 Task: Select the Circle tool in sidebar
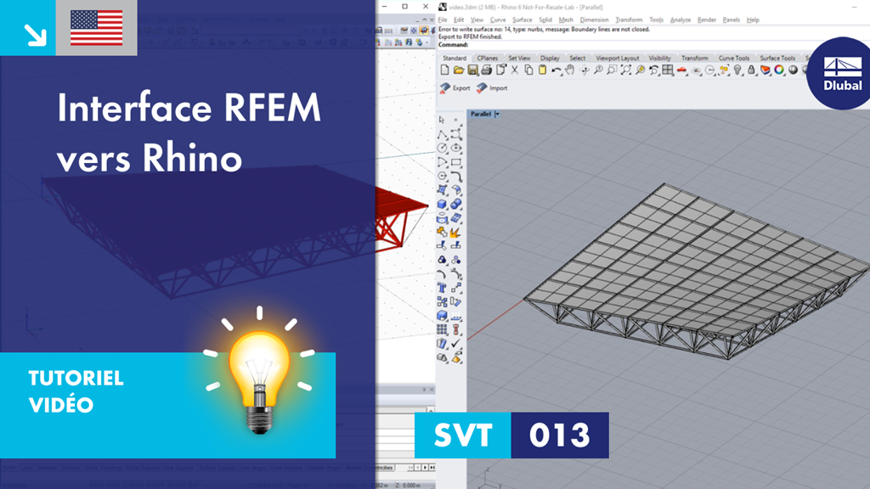pyautogui.click(x=442, y=148)
